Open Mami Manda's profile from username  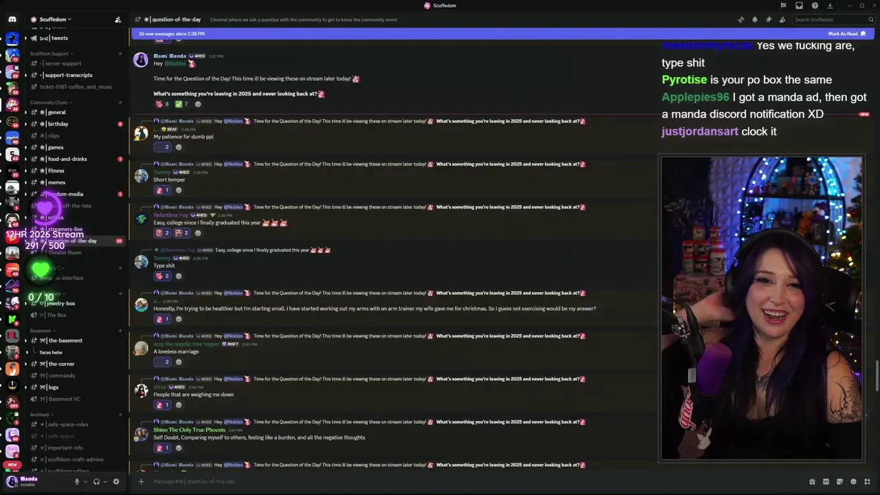coord(170,56)
